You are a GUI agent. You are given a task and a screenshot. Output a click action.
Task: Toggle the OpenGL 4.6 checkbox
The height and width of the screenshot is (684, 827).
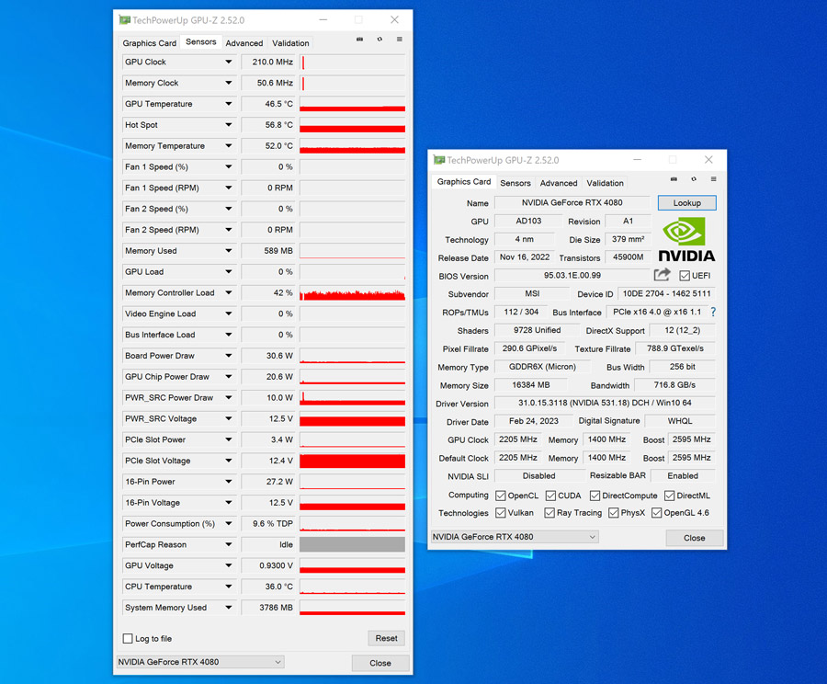(657, 513)
